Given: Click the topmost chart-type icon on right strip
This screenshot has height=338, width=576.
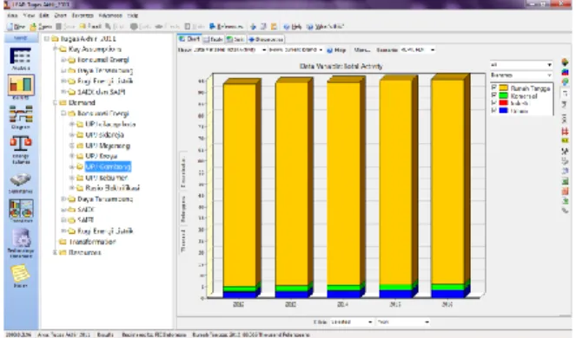Looking at the screenshot, I should click(565, 62).
